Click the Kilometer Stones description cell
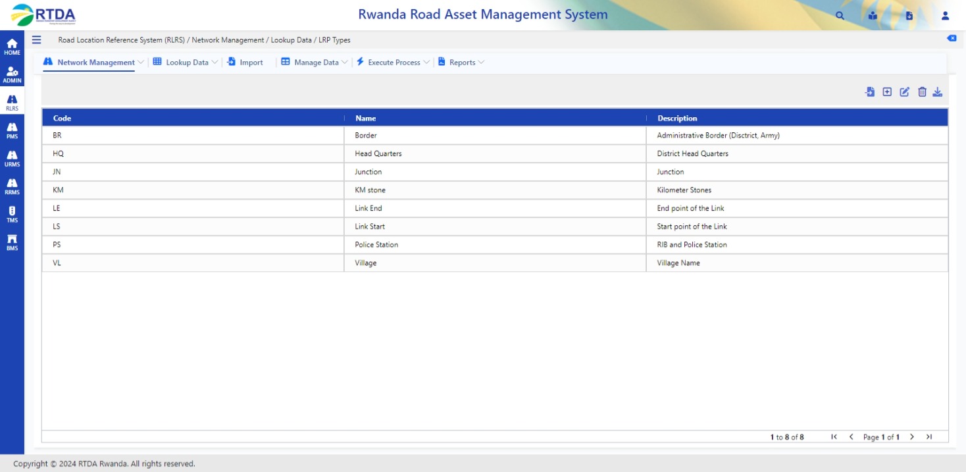This screenshot has width=966, height=472. pos(798,190)
